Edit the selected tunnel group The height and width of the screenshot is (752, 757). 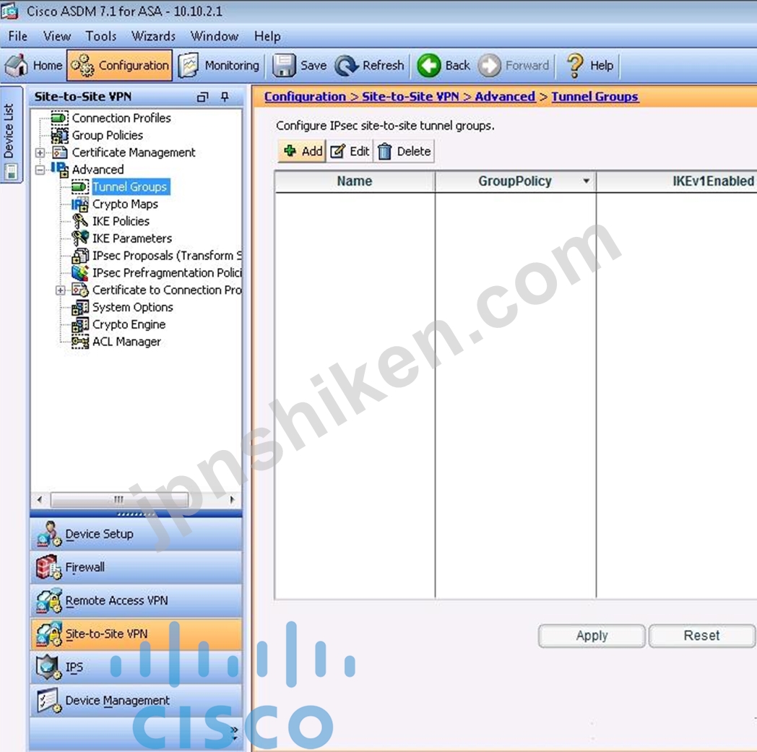[x=350, y=151]
